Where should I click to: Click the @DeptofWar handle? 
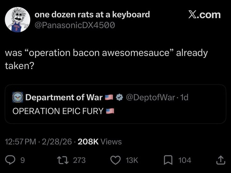point(150,97)
